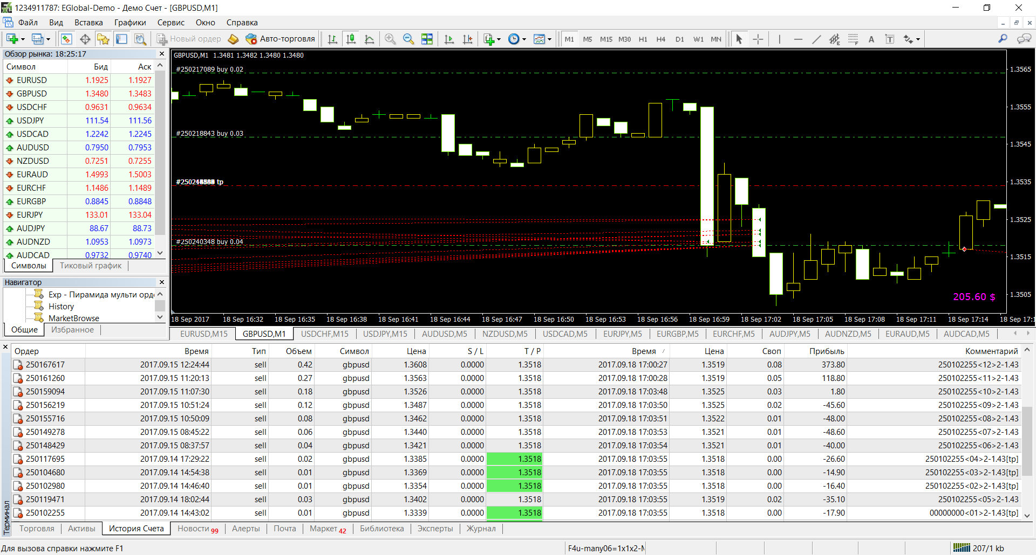This screenshot has width=1036, height=555.
Task: Select the text label tool
Action: click(890, 39)
